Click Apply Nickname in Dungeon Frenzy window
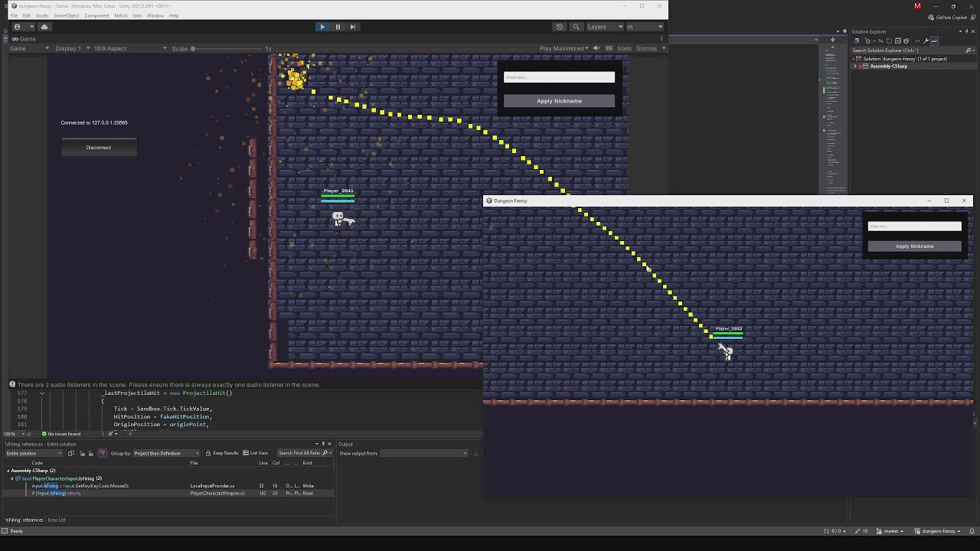The width and height of the screenshot is (980, 551). (x=915, y=246)
